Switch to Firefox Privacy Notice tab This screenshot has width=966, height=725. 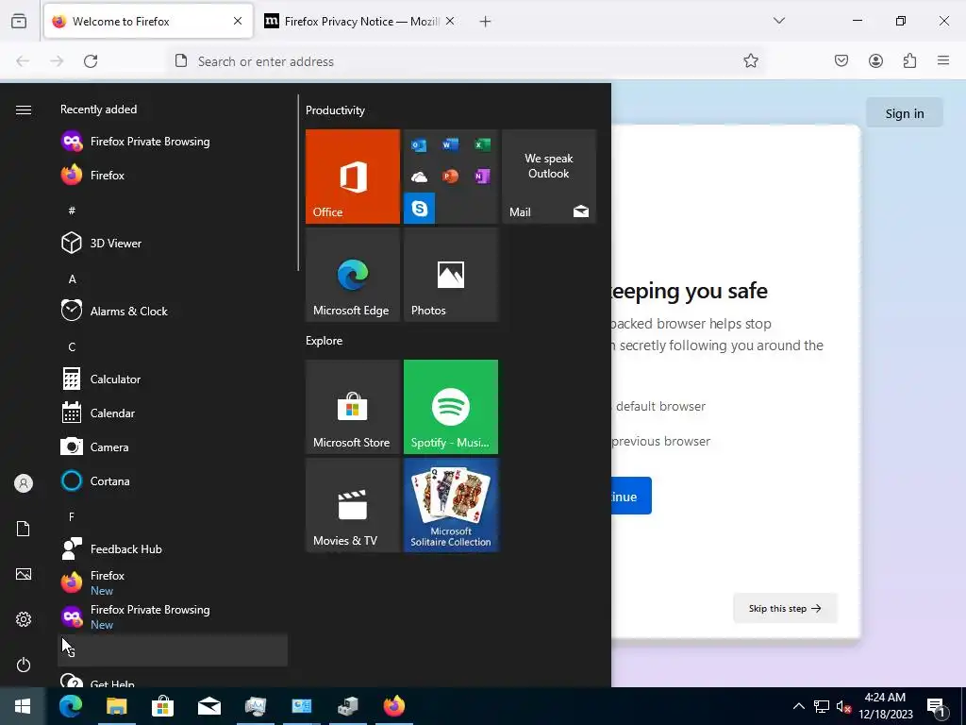360,21
